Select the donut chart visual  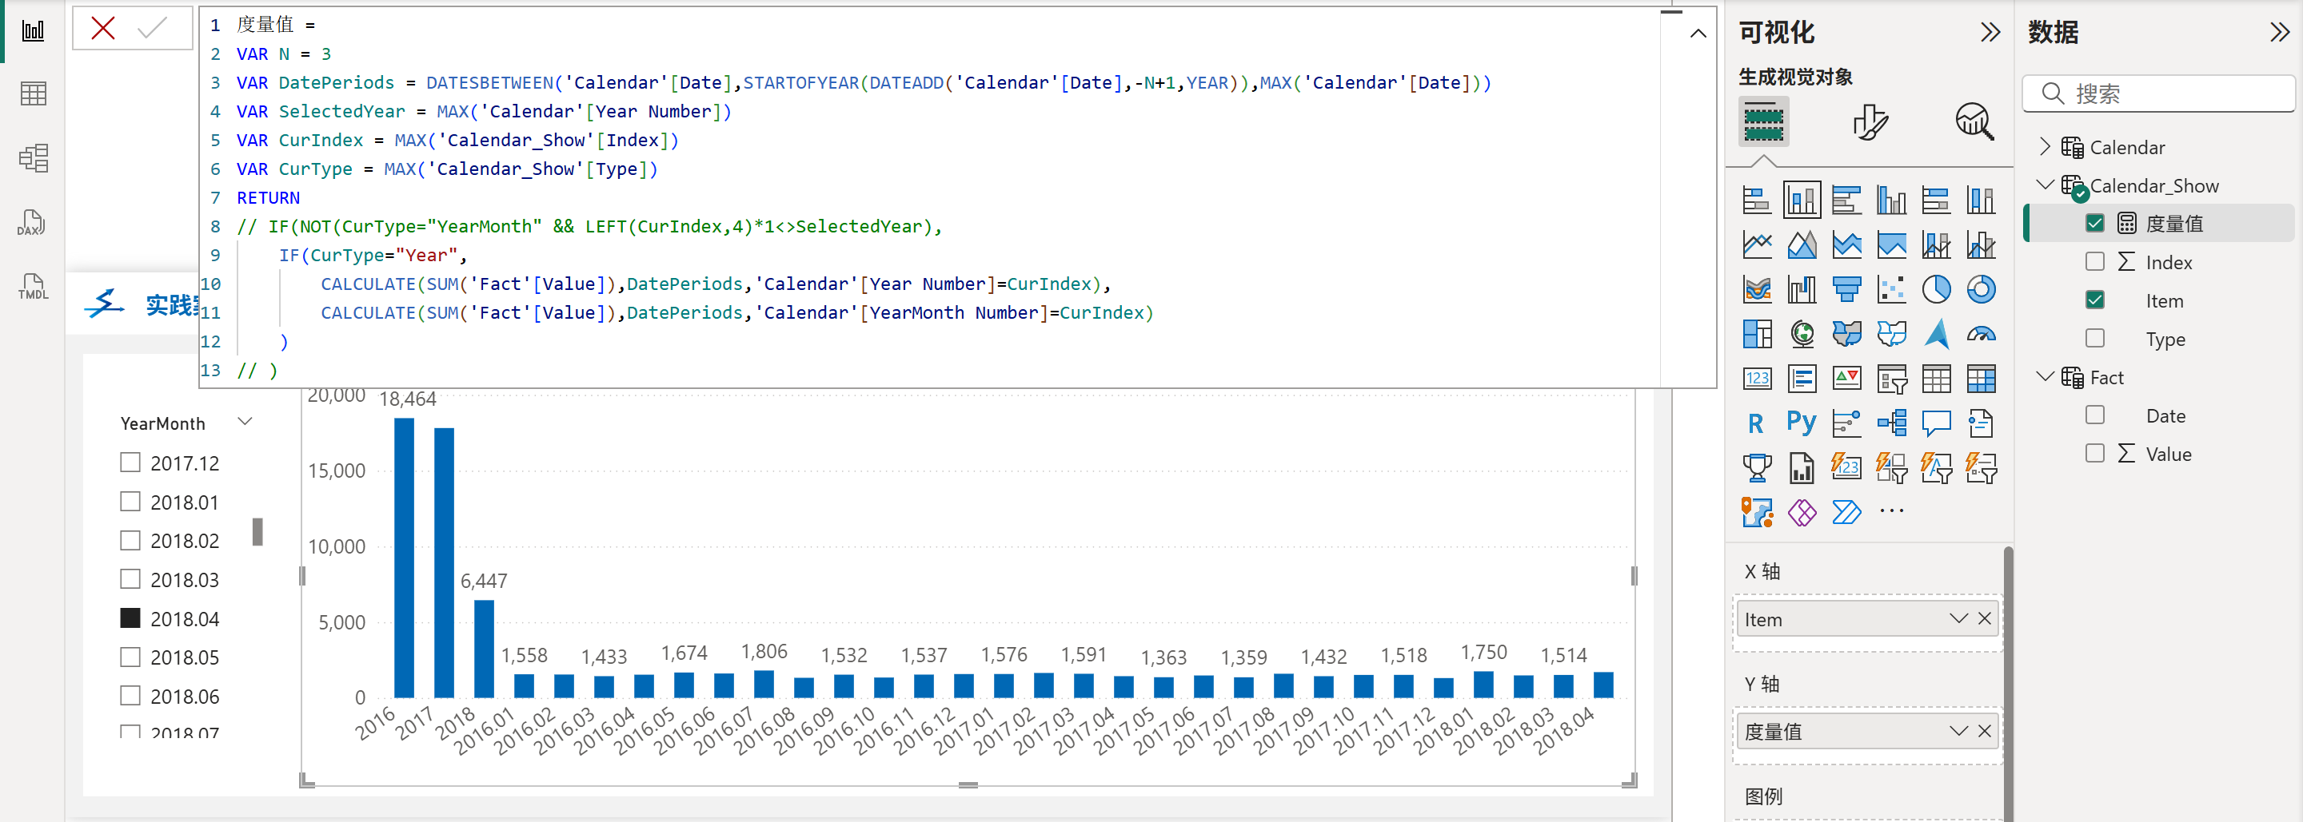(x=1980, y=289)
